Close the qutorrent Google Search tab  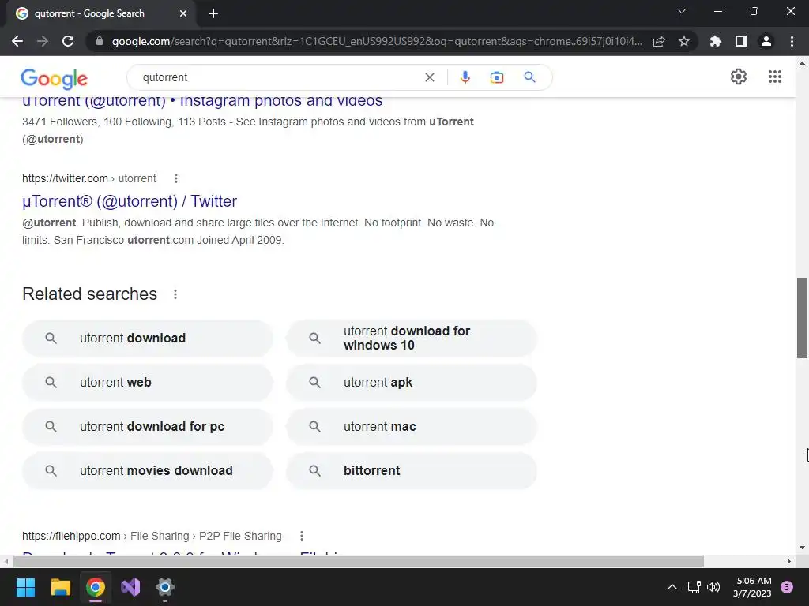pyautogui.click(x=183, y=13)
